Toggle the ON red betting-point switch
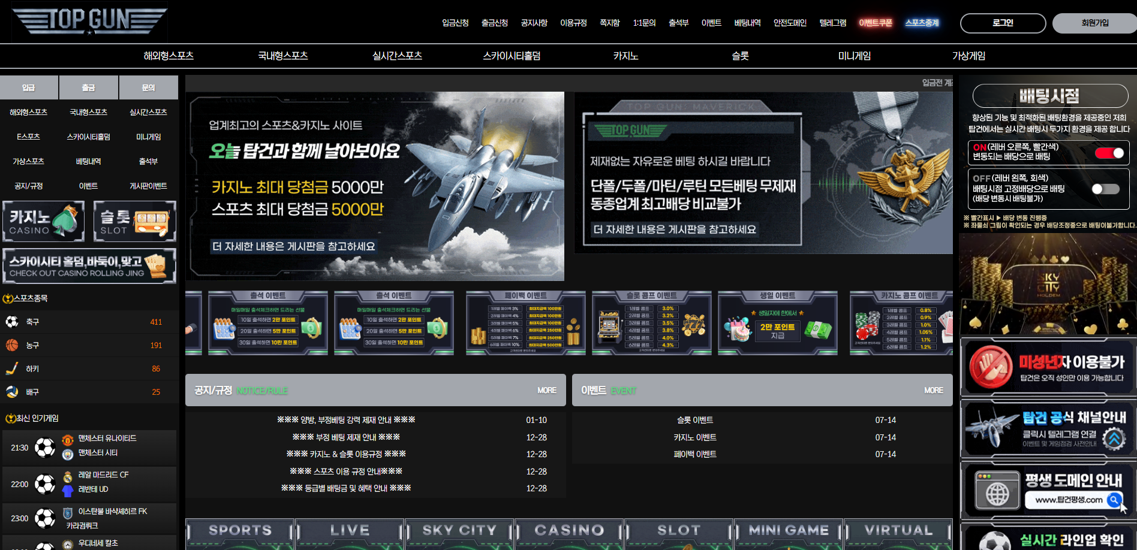This screenshot has width=1137, height=550. coord(1109,153)
